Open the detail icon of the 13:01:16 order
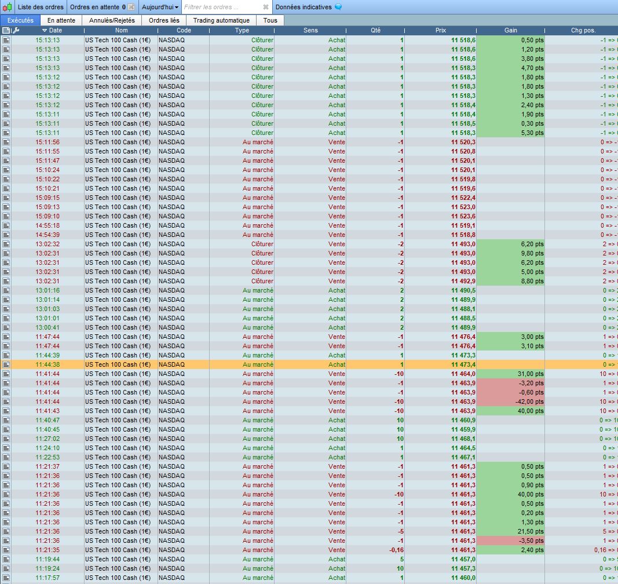This screenshot has width=618, height=584. [6, 290]
